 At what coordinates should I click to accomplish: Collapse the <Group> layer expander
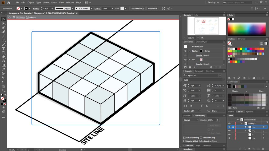[x=242, y=123]
